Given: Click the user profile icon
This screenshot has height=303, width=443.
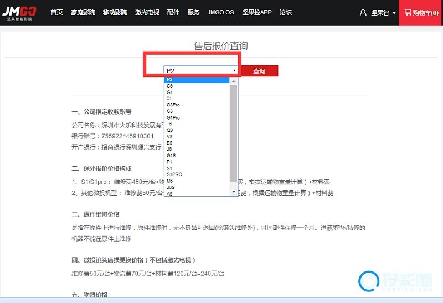Looking at the screenshot, I should tap(363, 12).
